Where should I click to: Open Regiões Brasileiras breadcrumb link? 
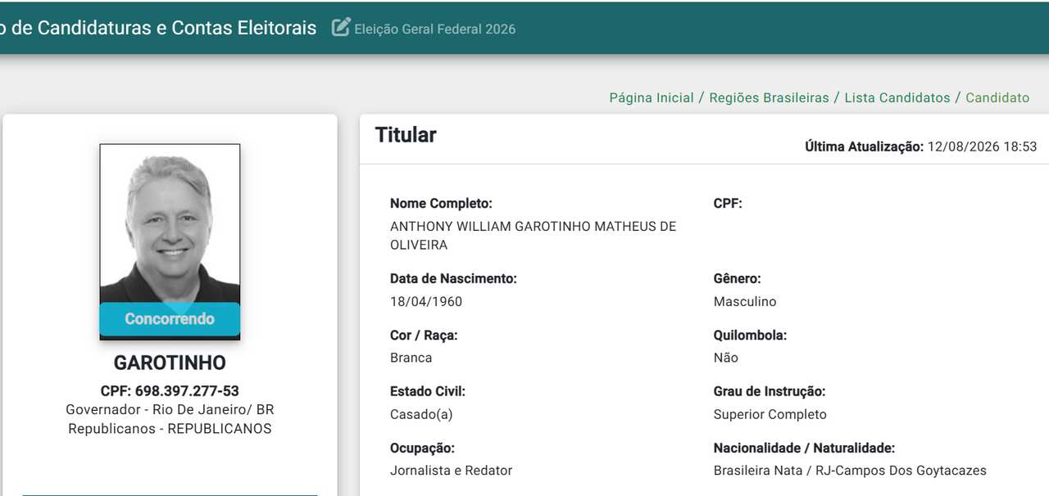(769, 97)
